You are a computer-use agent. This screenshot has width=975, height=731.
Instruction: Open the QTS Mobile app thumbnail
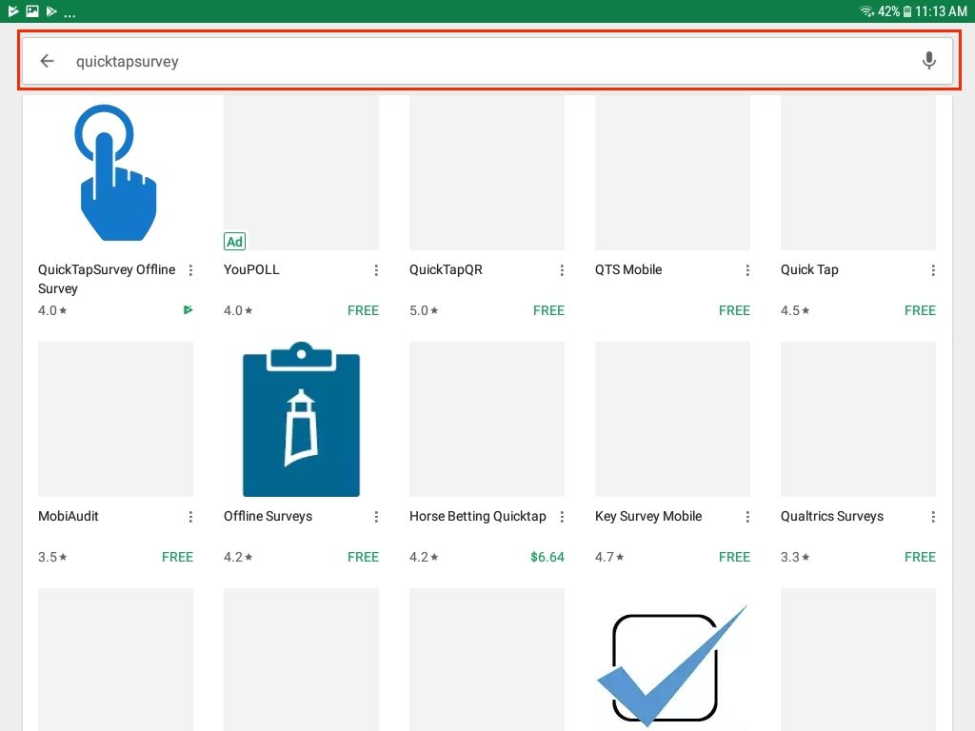pos(672,173)
